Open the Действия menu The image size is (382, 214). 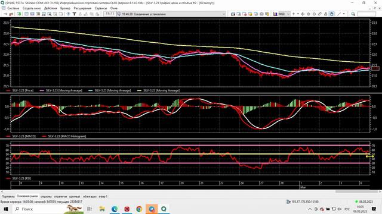50,8
